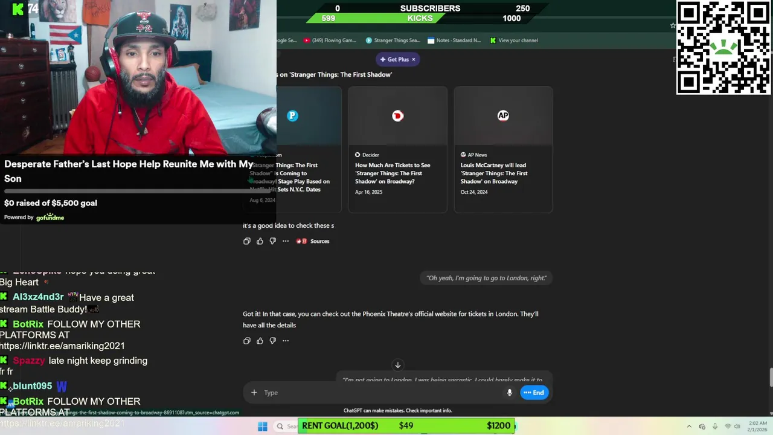Open the Wi-Fi network tray icon
This screenshot has height=435, width=773.
[728, 427]
